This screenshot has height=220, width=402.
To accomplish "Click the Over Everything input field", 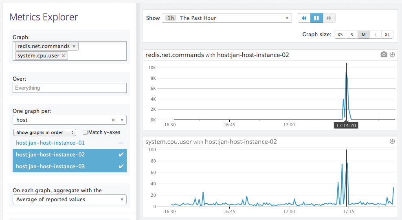I will pos(70,88).
